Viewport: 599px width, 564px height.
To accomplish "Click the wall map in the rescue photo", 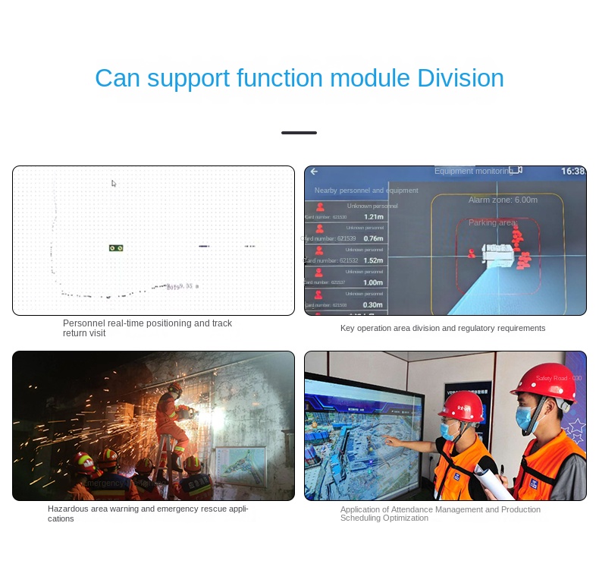I will (x=240, y=467).
